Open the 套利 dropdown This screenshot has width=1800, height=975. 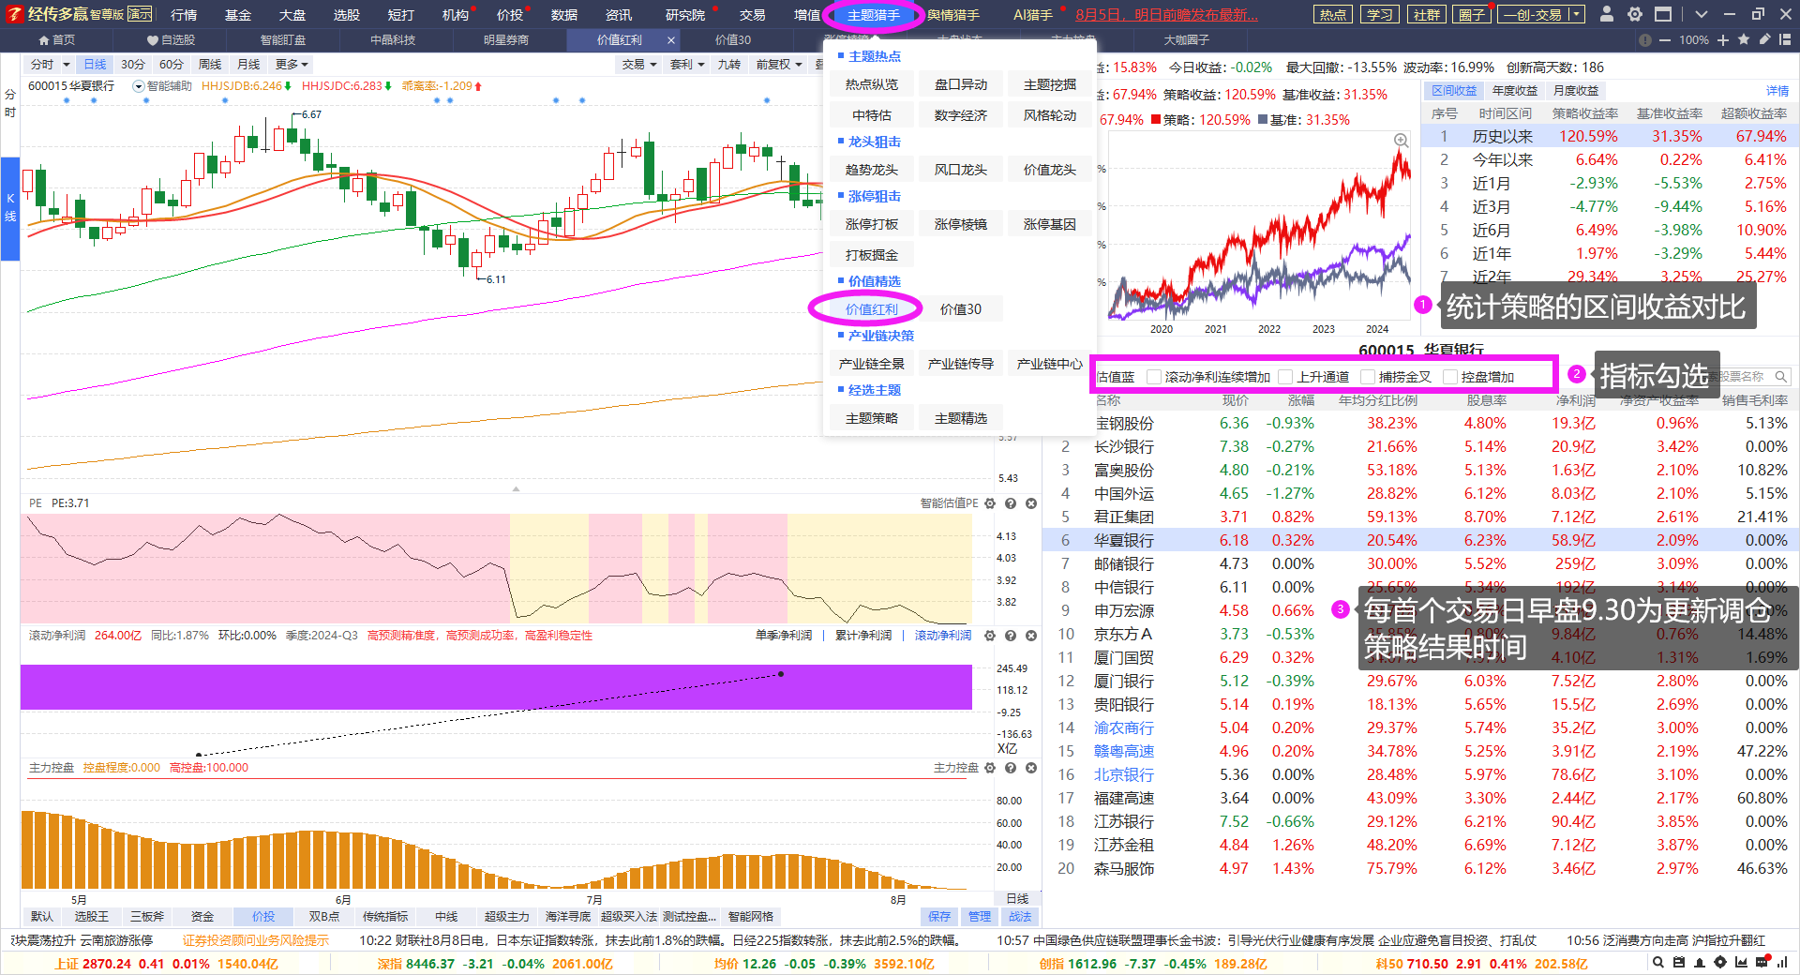[687, 65]
